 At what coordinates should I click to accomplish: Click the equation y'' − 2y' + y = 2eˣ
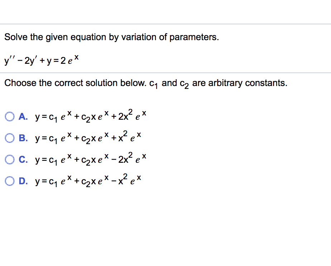(41, 60)
